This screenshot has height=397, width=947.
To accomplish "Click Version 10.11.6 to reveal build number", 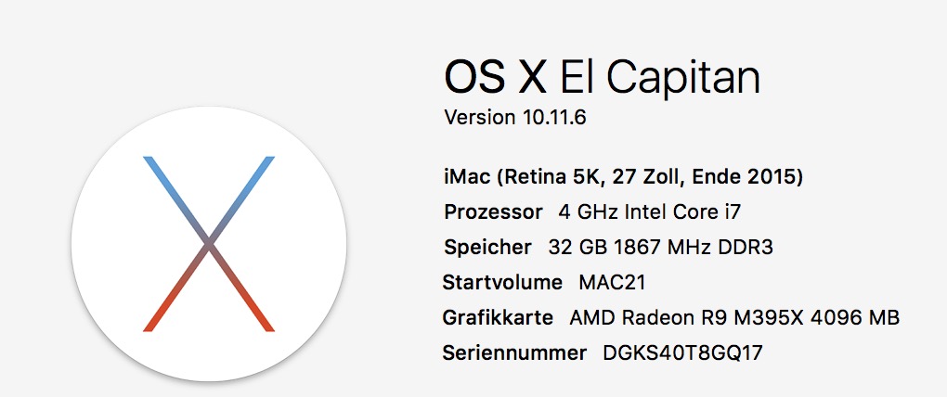I will (515, 118).
